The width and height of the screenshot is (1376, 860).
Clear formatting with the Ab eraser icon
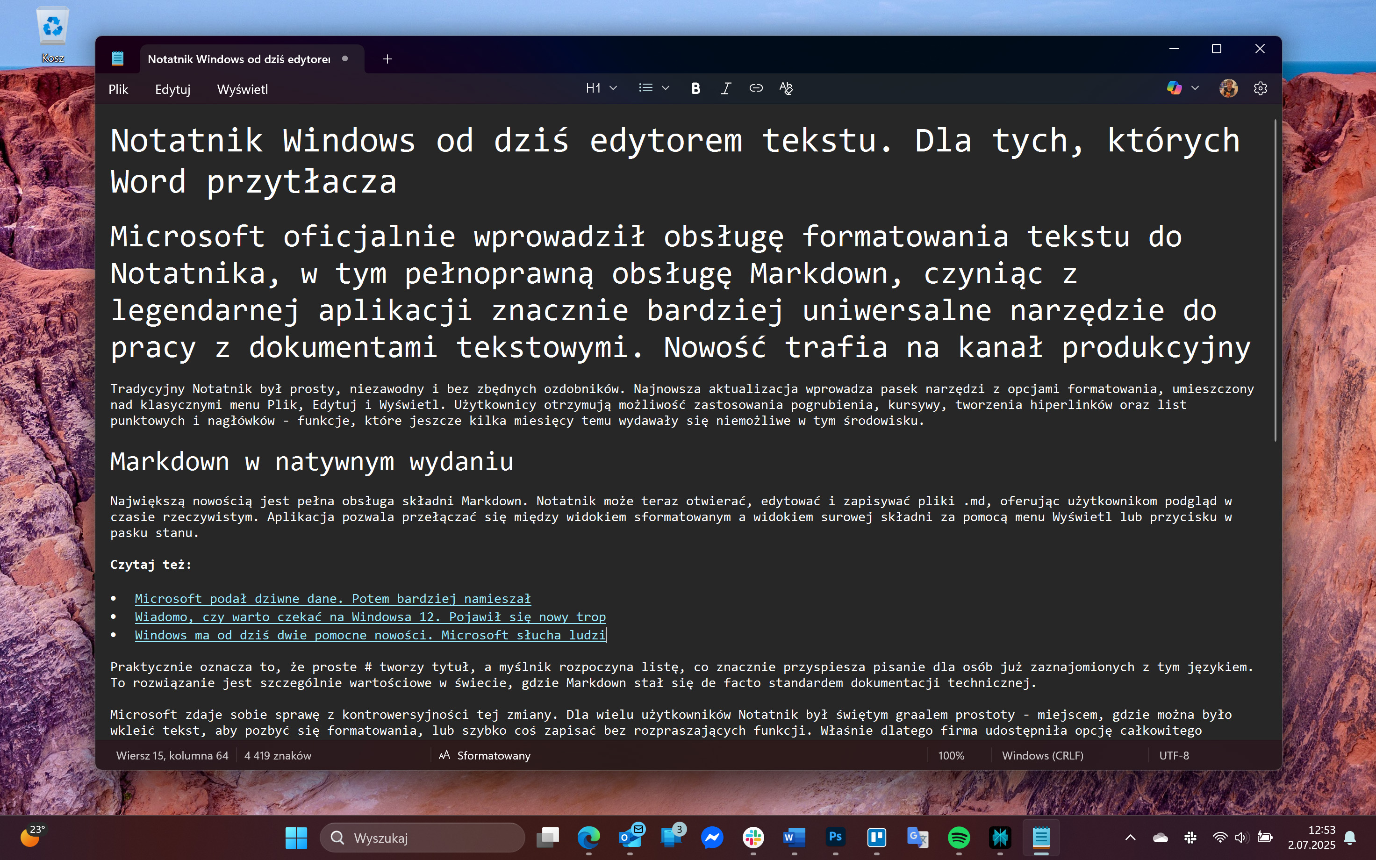786,88
